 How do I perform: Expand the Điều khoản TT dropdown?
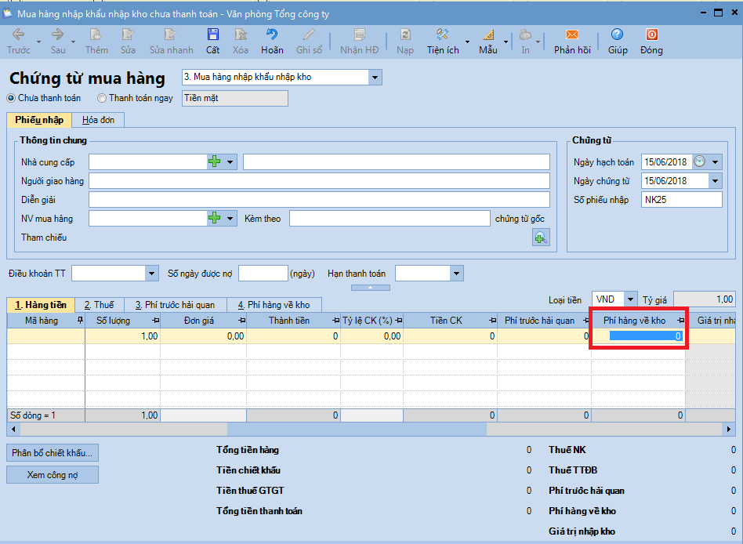coord(152,274)
